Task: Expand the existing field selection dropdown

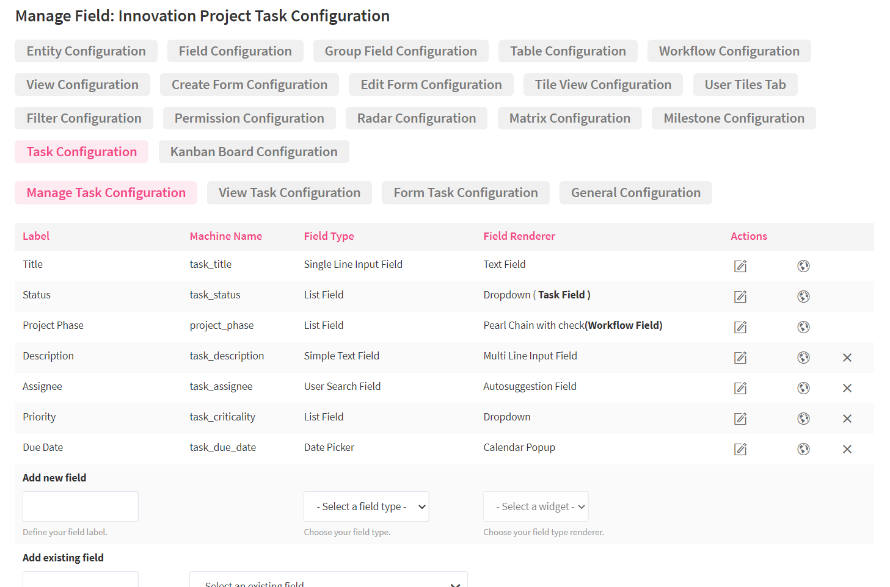Action: pos(329,582)
